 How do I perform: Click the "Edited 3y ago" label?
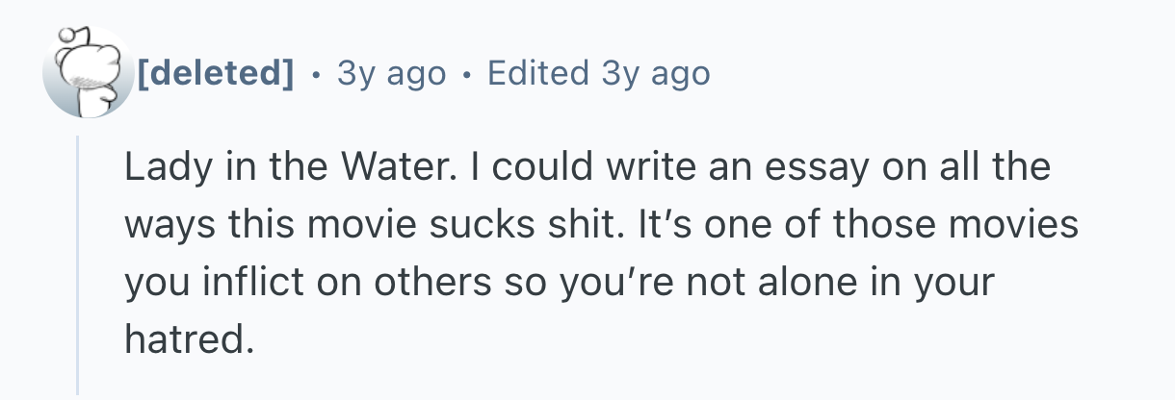[x=598, y=73]
